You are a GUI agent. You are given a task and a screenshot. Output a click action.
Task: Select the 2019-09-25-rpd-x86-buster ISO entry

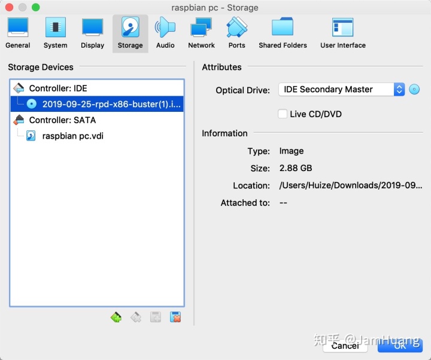(x=97, y=104)
